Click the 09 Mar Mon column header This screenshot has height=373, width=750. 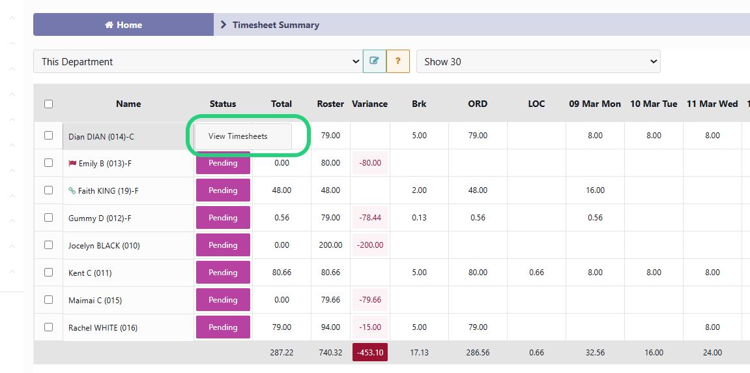595,104
